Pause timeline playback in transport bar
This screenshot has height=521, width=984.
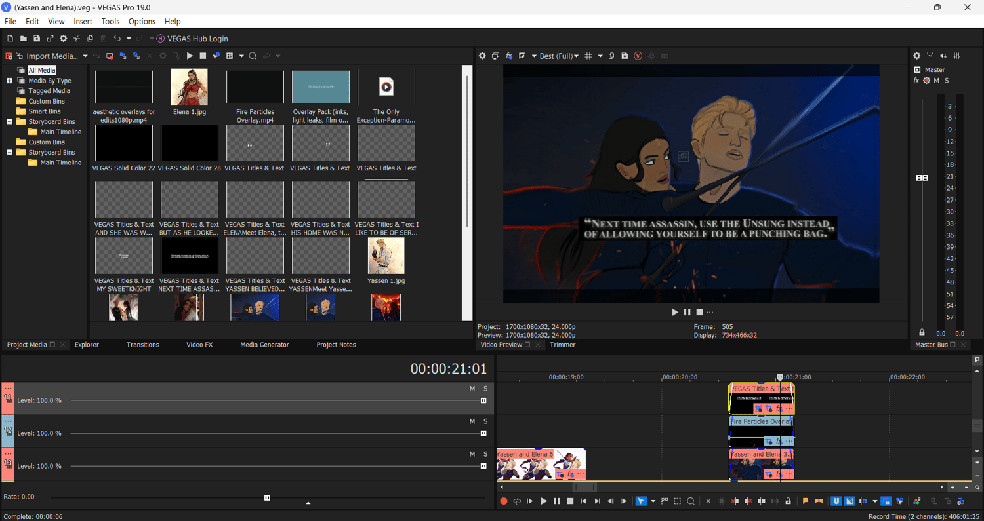tap(557, 501)
